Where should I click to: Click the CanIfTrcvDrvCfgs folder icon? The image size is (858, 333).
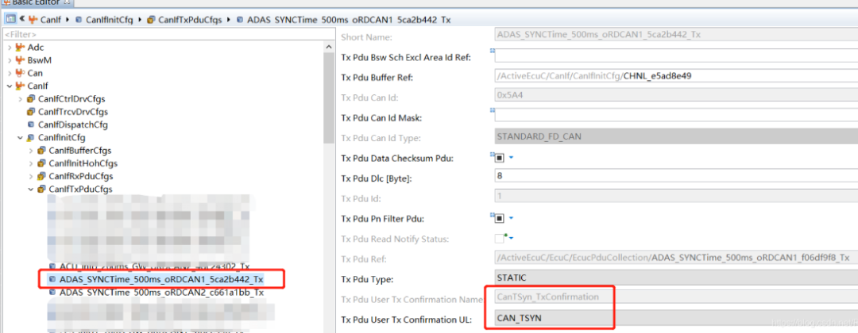click(31, 111)
